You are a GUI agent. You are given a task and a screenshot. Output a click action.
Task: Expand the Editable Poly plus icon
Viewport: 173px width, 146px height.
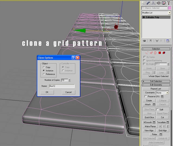point(144,17)
